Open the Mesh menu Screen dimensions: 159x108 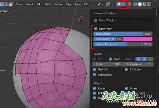pyautogui.click(x=48, y=4)
